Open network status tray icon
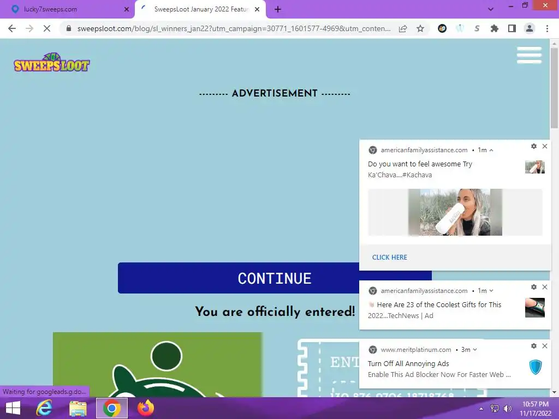Image resolution: width=559 pixels, height=419 pixels. click(495, 408)
